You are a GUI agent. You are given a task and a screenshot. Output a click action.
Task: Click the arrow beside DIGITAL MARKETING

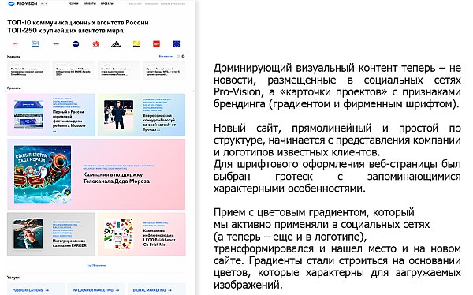pyautogui.click(x=169, y=290)
